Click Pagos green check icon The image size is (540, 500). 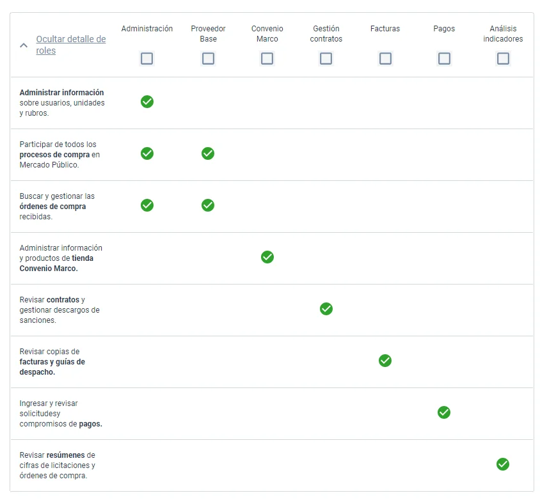click(x=444, y=412)
